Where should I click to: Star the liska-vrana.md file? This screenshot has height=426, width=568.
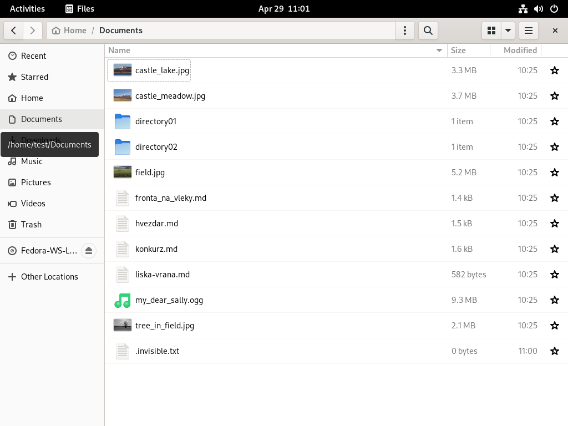coord(555,275)
